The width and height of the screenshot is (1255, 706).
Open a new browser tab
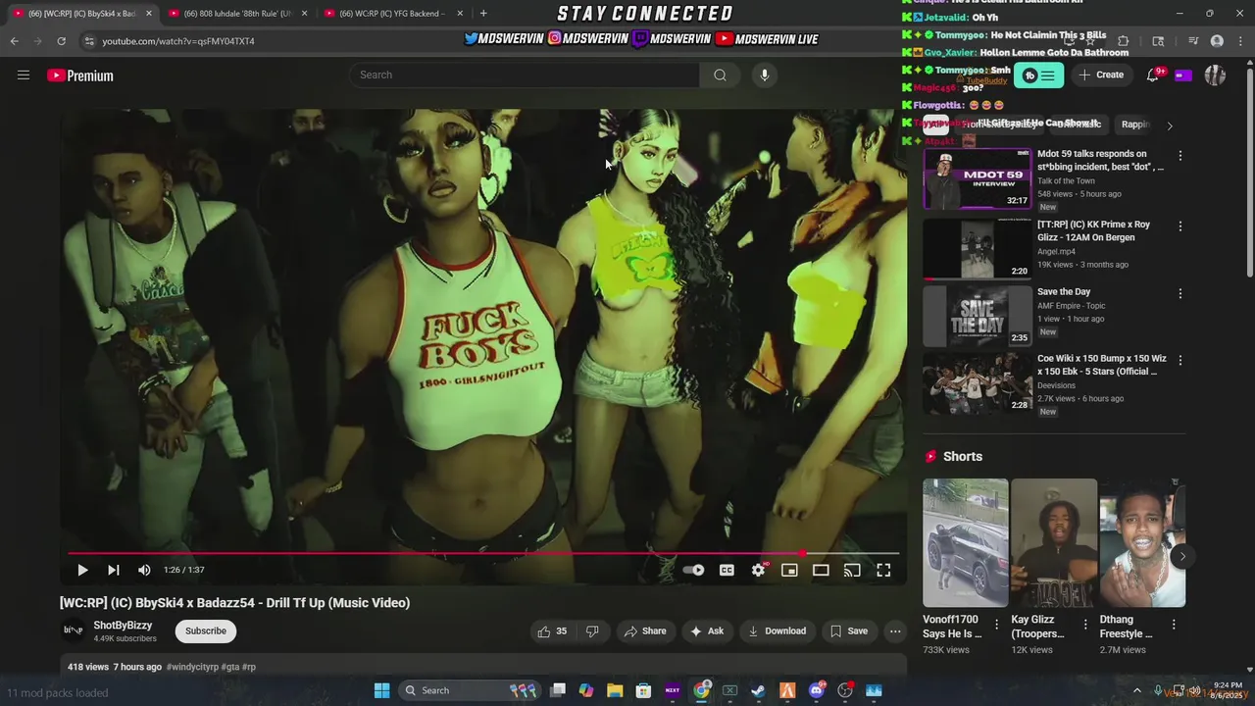click(483, 13)
